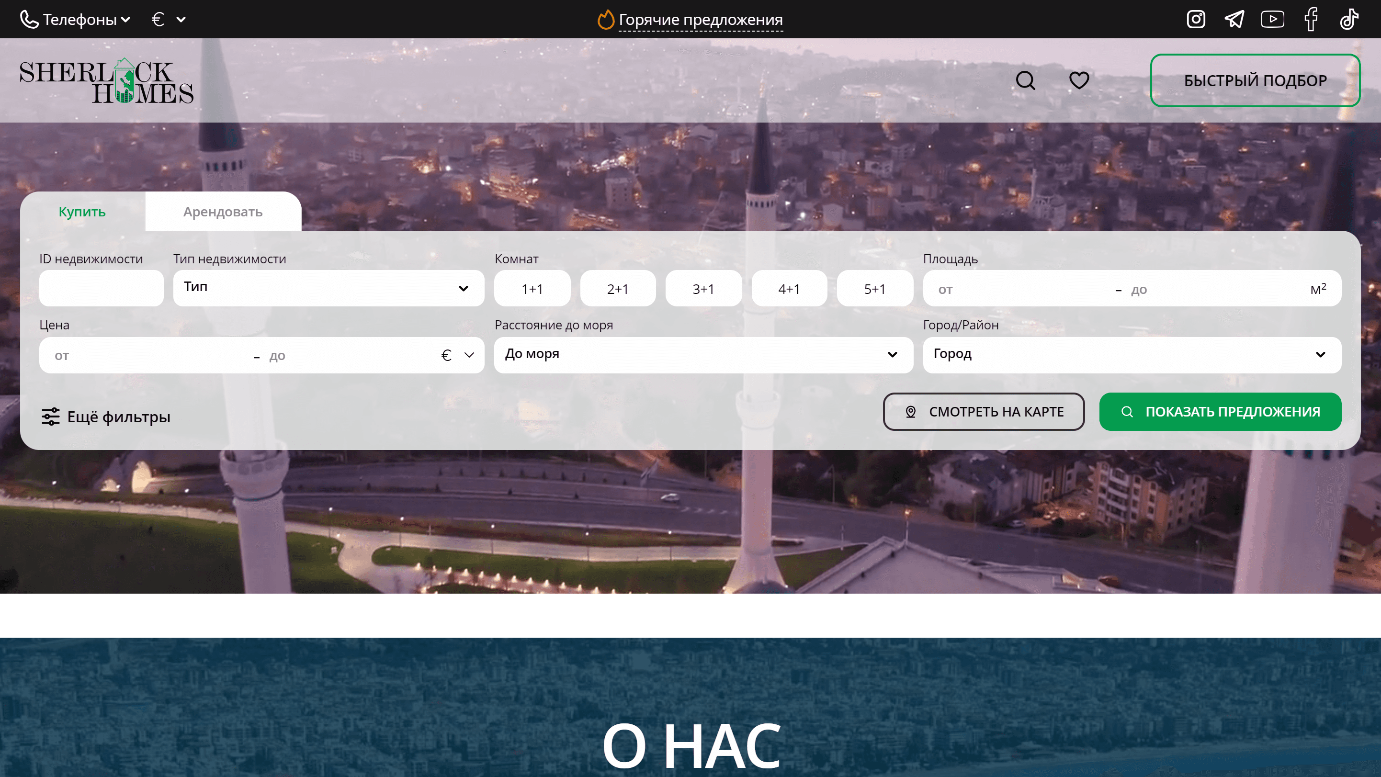Screen dimensions: 1381x777
Task: Open Горячие предложения link
Action: (700, 19)
